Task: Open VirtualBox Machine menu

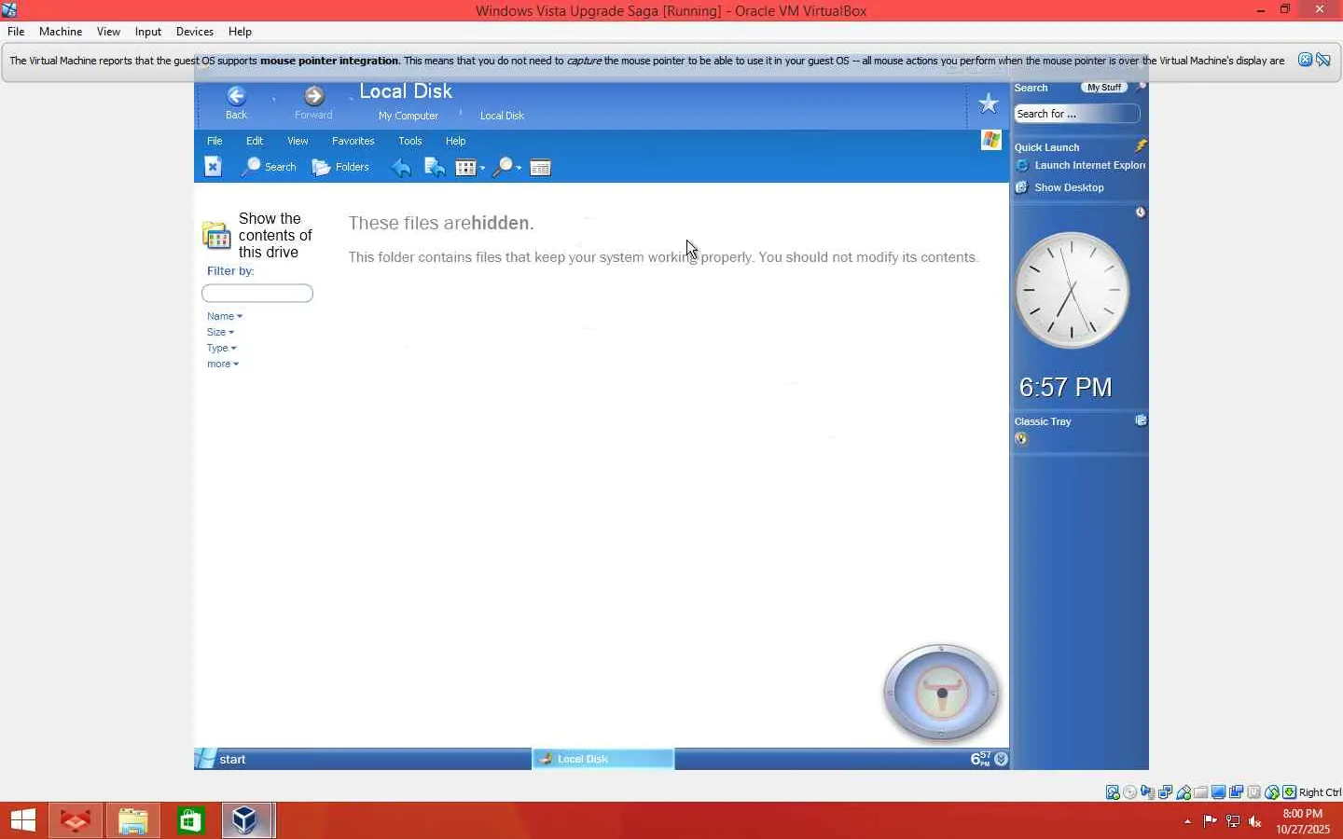Action: click(61, 32)
